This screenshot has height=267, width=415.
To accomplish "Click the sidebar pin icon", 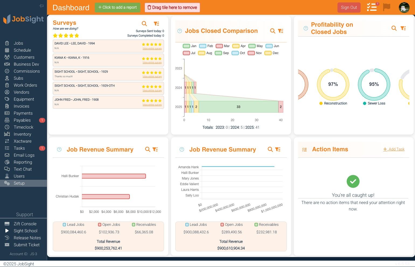I will (x=41, y=6).
